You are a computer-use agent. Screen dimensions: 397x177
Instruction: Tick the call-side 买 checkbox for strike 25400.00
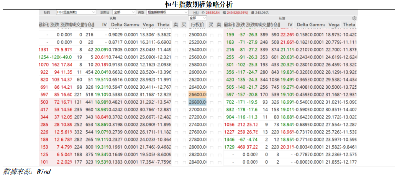[184, 50]
